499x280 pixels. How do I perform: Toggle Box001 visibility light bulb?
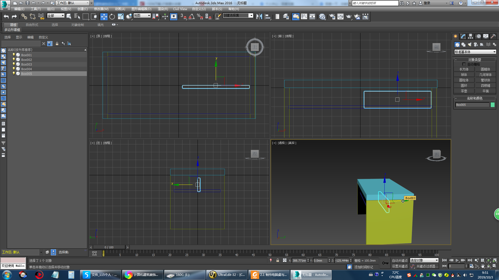coord(14,55)
